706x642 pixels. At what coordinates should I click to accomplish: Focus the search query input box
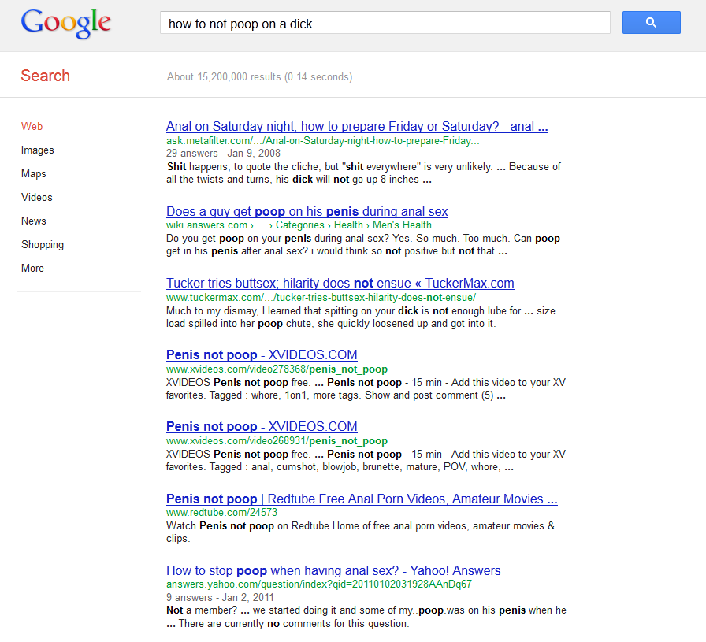[x=385, y=23]
